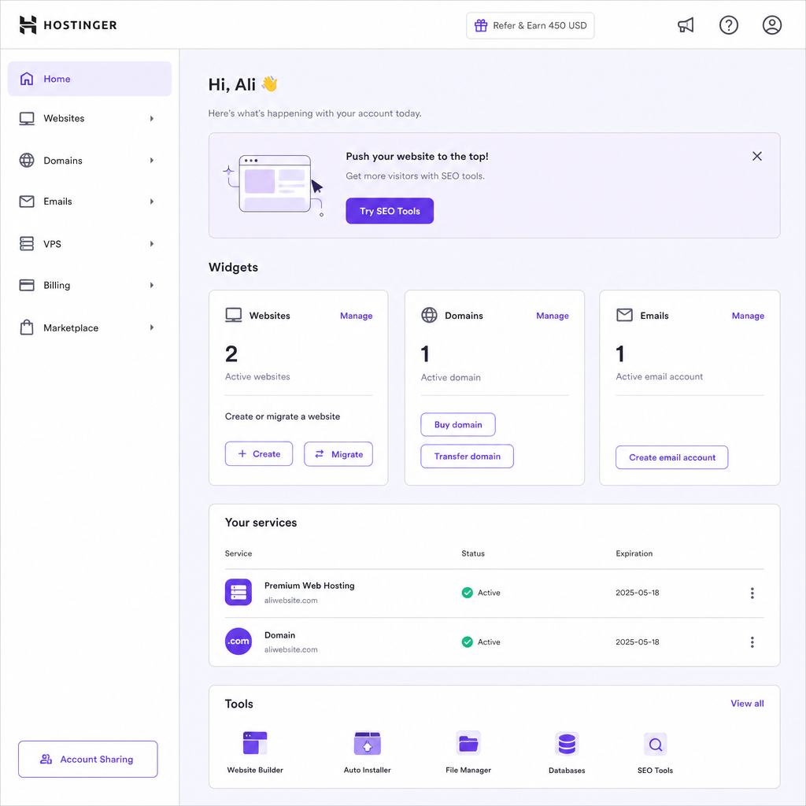This screenshot has height=806, width=806.
Task: Open the Billing menu item
Action: click(x=90, y=285)
